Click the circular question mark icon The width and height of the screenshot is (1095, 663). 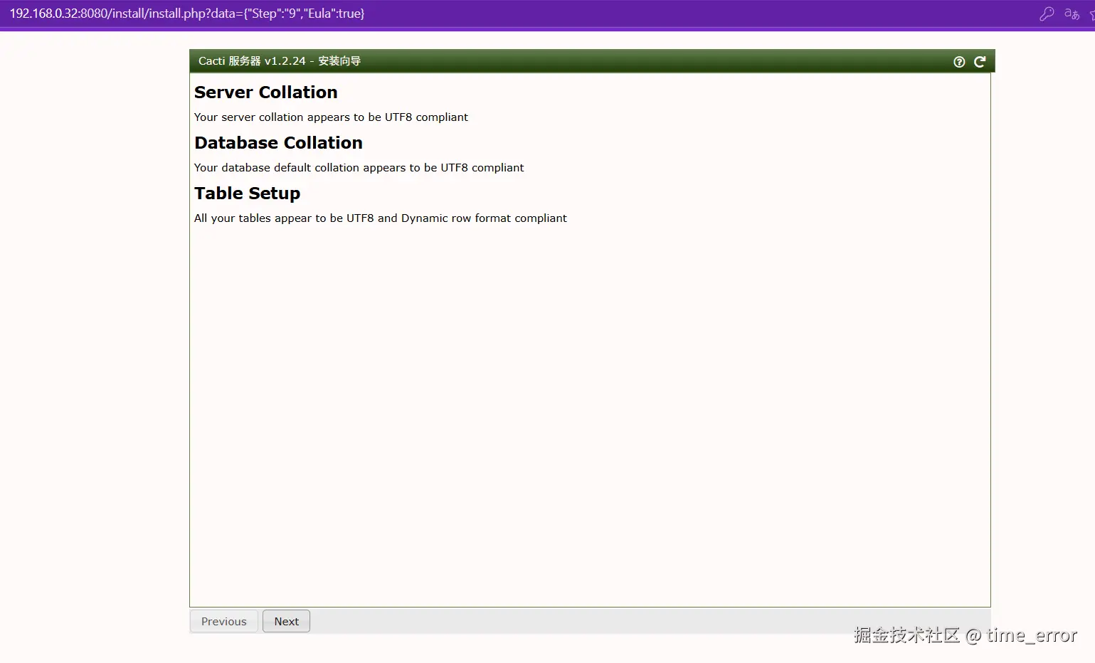click(x=958, y=62)
